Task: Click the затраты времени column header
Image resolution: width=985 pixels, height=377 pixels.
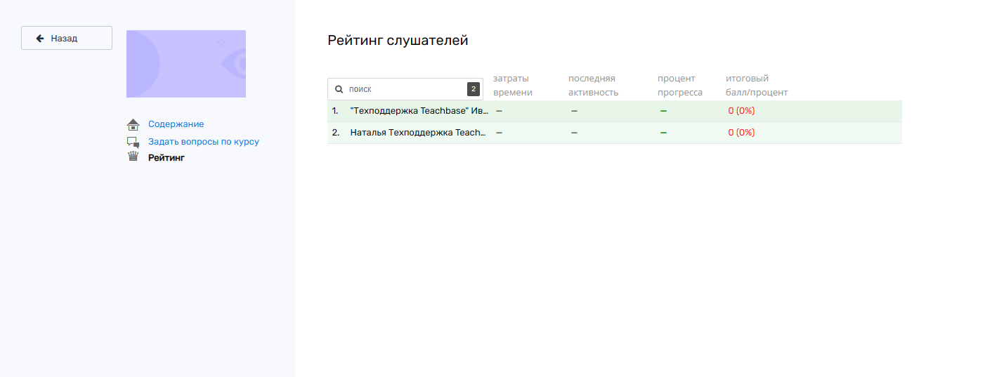Action: coord(513,85)
